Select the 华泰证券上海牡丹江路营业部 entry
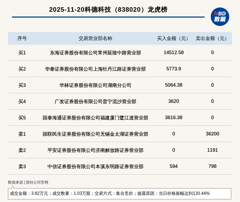The height and width of the screenshot is (202, 240). (x=95, y=69)
